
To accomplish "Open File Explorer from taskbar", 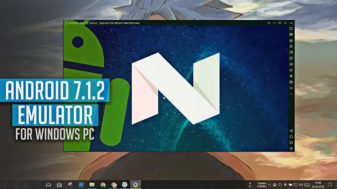I will pos(92,185).
